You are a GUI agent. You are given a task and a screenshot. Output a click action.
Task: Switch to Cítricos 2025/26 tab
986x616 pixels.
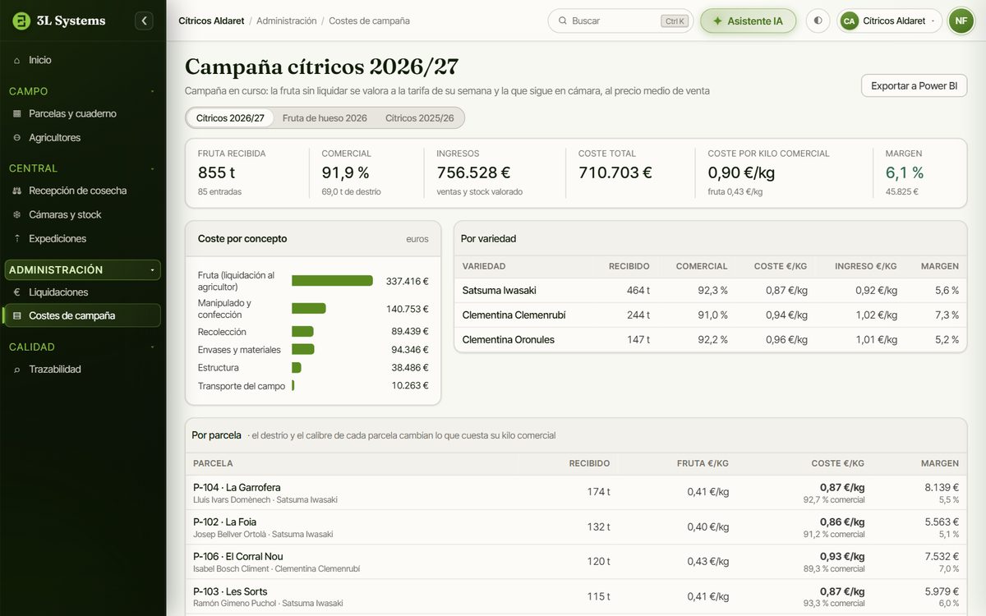tap(419, 118)
